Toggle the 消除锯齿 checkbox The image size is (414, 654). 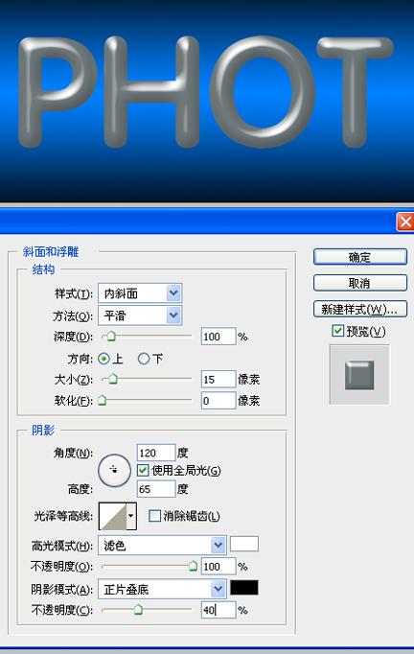154,516
